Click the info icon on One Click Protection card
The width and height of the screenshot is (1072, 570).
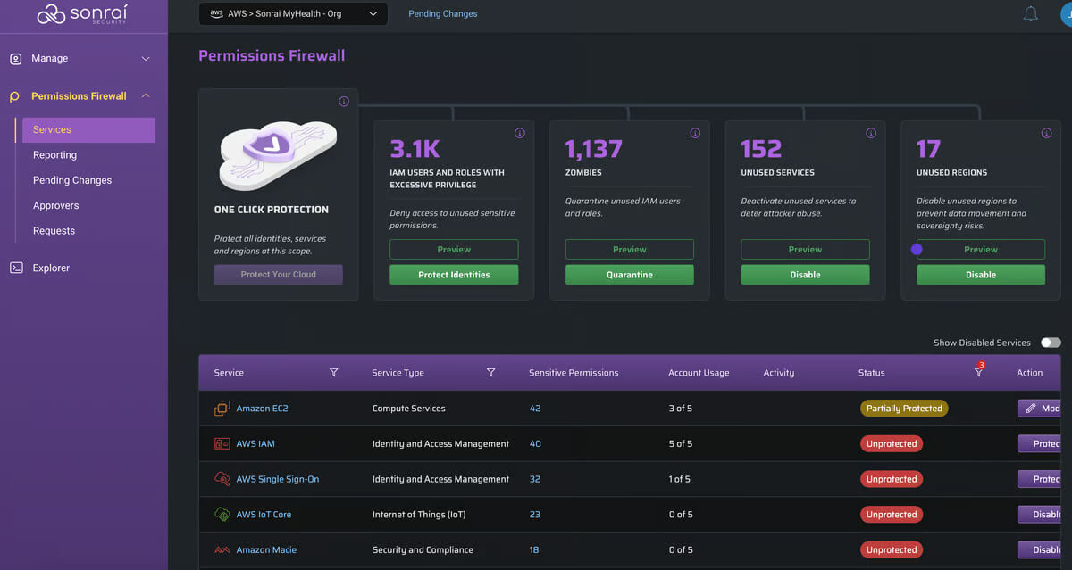pyautogui.click(x=344, y=102)
